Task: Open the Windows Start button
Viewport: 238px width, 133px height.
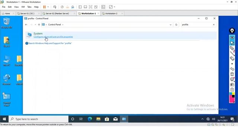Action: coord(4,119)
